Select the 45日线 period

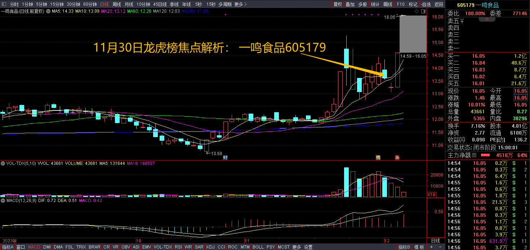pyautogui.click(x=160, y=4)
